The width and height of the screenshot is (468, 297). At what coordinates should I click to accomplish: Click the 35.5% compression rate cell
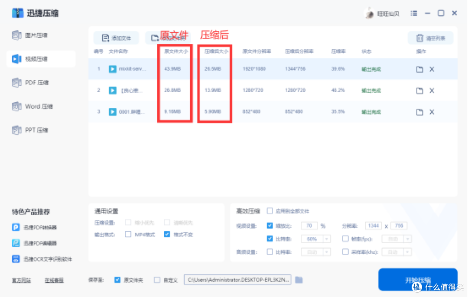(338, 112)
